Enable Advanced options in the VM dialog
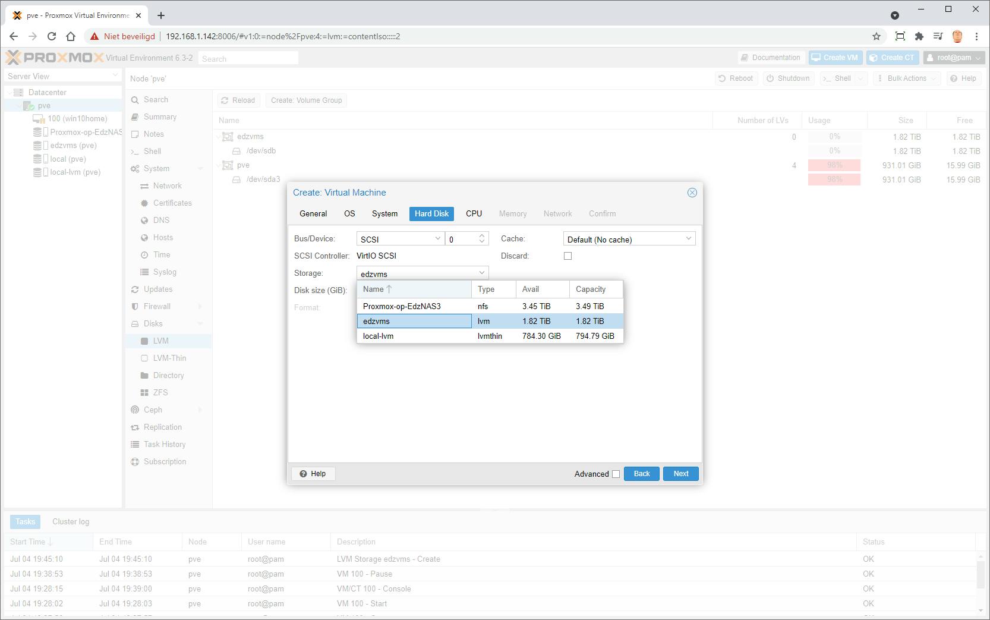Image resolution: width=990 pixels, height=620 pixels. point(615,474)
